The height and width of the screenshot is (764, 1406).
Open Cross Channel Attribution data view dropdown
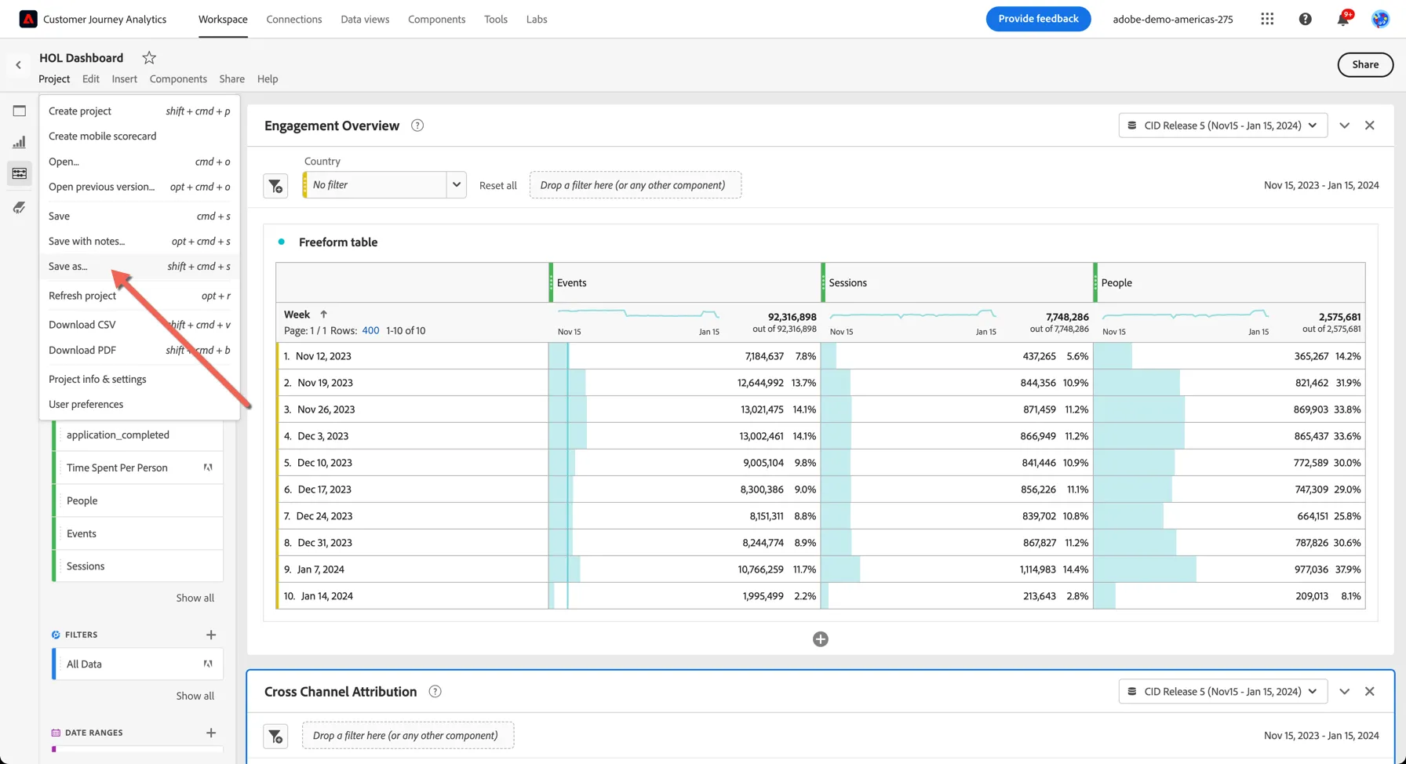tap(1223, 692)
